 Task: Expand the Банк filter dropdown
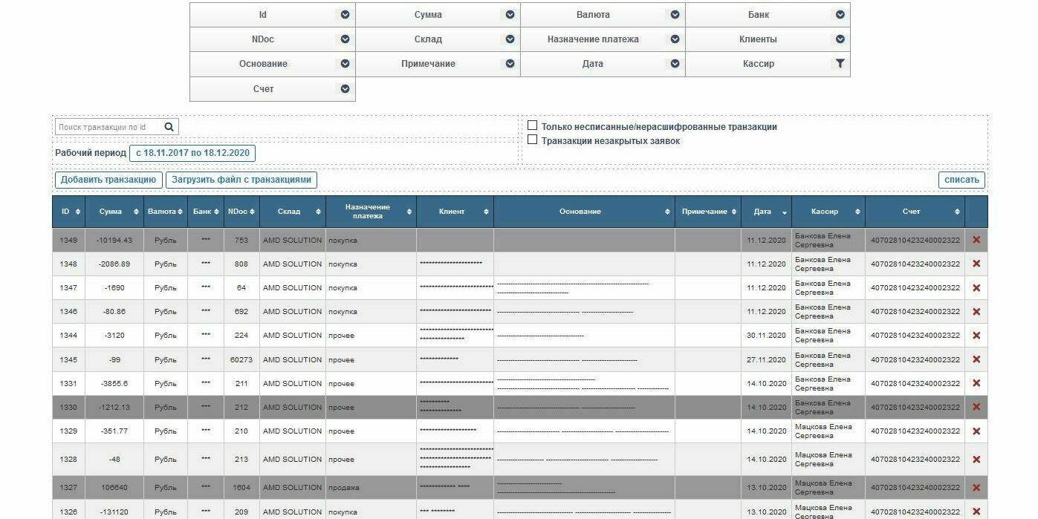click(840, 15)
